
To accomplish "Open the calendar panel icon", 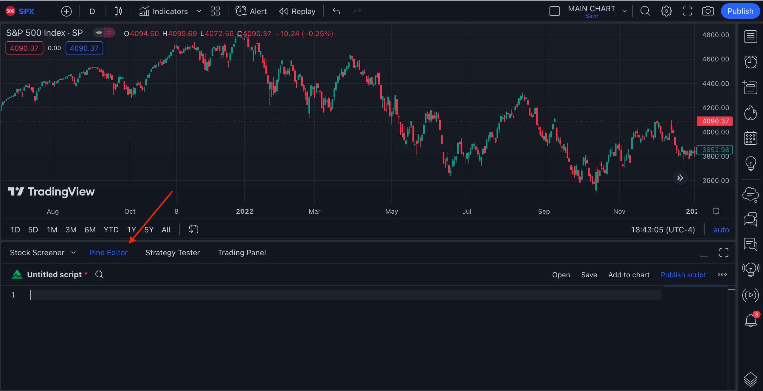I will 750,138.
